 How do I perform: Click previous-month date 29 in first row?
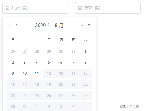(x=49, y=52)
